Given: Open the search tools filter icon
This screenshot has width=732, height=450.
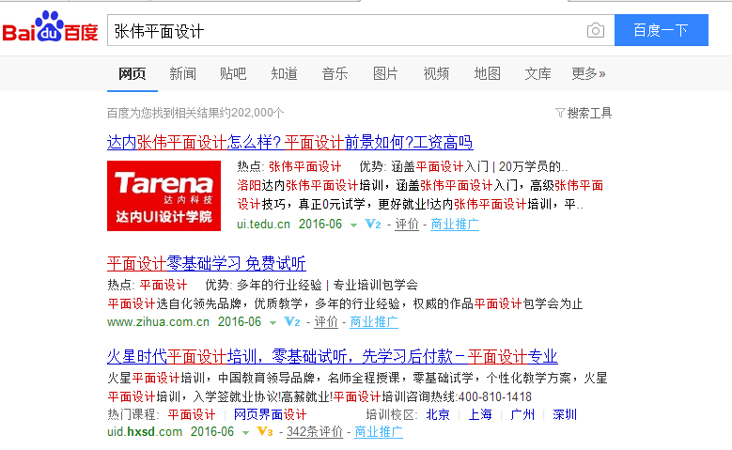Looking at the screenshot, I should pyautogui.click(x=560, y=113).
